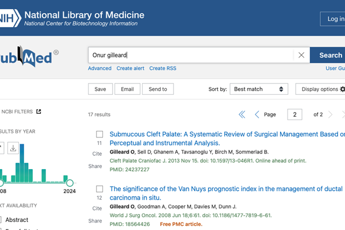
Task: Click the tallest bar in year histogram
Action: pyautogui.click(x=22, y=163)
